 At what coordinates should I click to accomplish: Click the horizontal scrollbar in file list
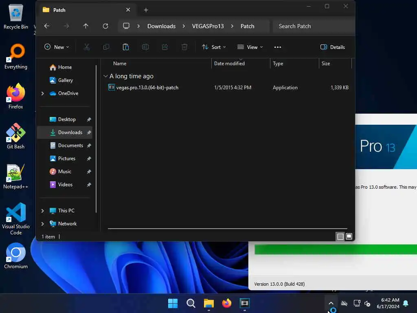(228, 229)
